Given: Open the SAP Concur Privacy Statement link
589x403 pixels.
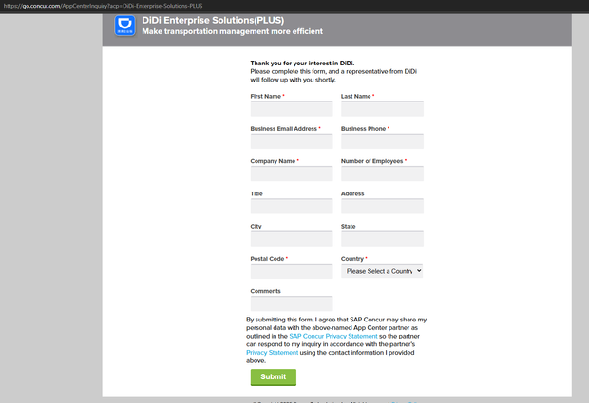Looking at the screenshot, I should point(333,336).
